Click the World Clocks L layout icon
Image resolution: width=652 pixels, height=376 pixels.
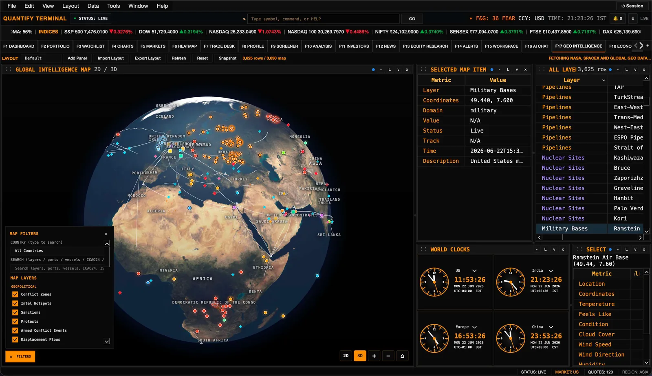click(545, 249)
